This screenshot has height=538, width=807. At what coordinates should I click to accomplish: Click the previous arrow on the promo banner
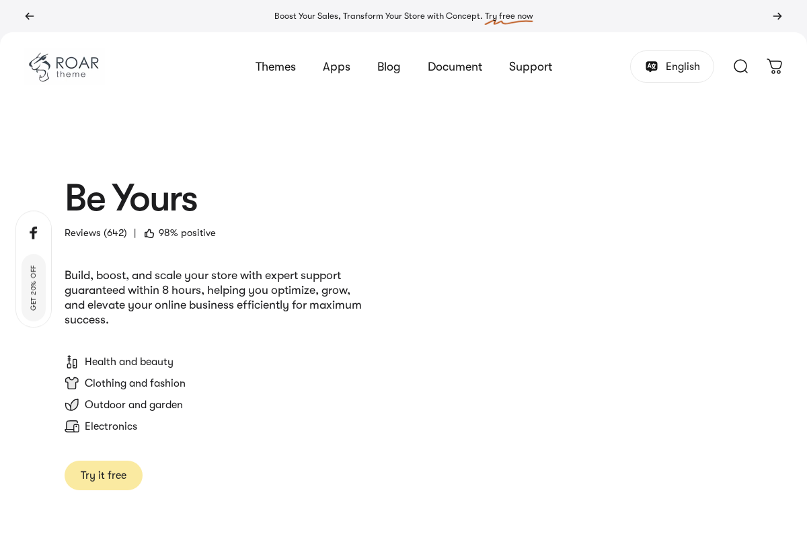[30, 16]
